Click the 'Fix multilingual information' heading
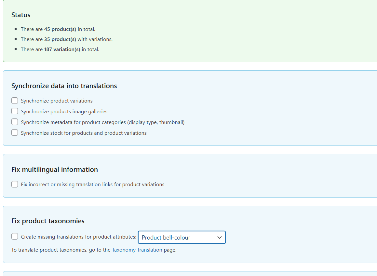 pos(55,170)
